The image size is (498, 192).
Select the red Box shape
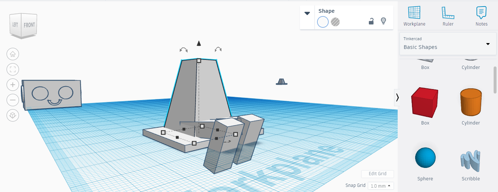(425, 103)
